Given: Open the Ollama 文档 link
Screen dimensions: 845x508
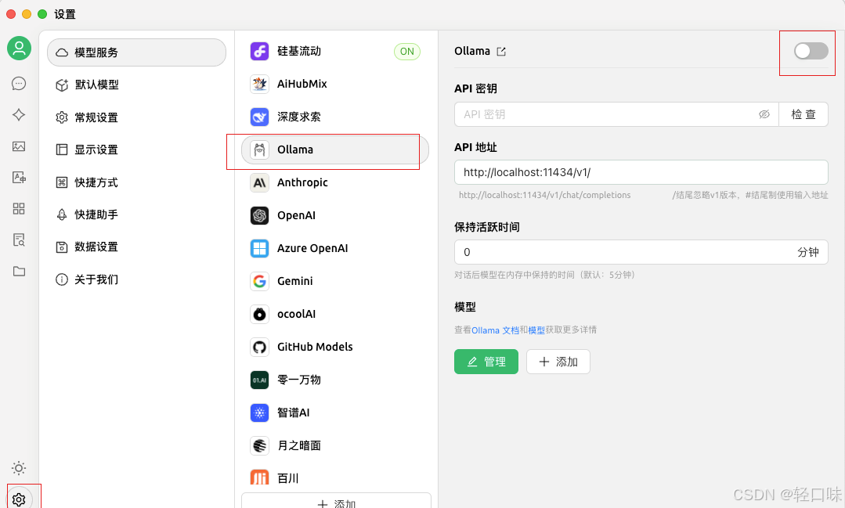Looking at the screenshot, I should coord(495,330).
